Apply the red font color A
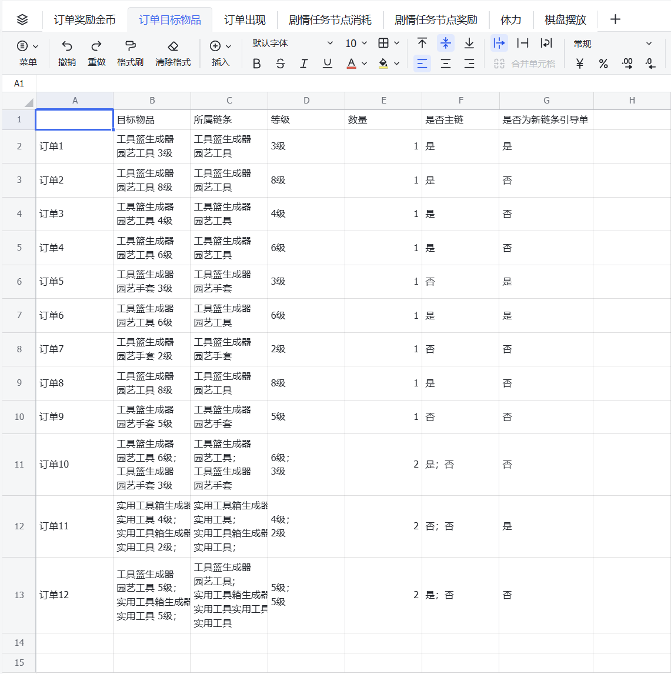The height and width of the screenshot is (674, 671). [351, 64]
